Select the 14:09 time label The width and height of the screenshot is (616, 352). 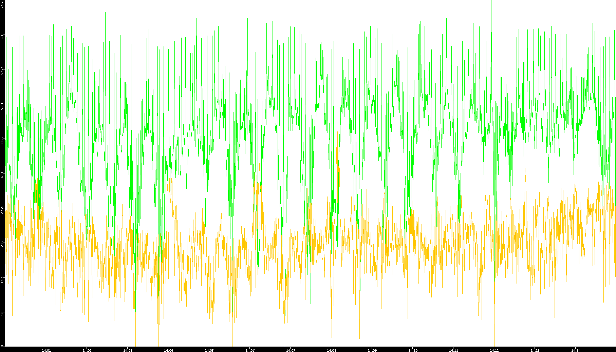(372, 350)
